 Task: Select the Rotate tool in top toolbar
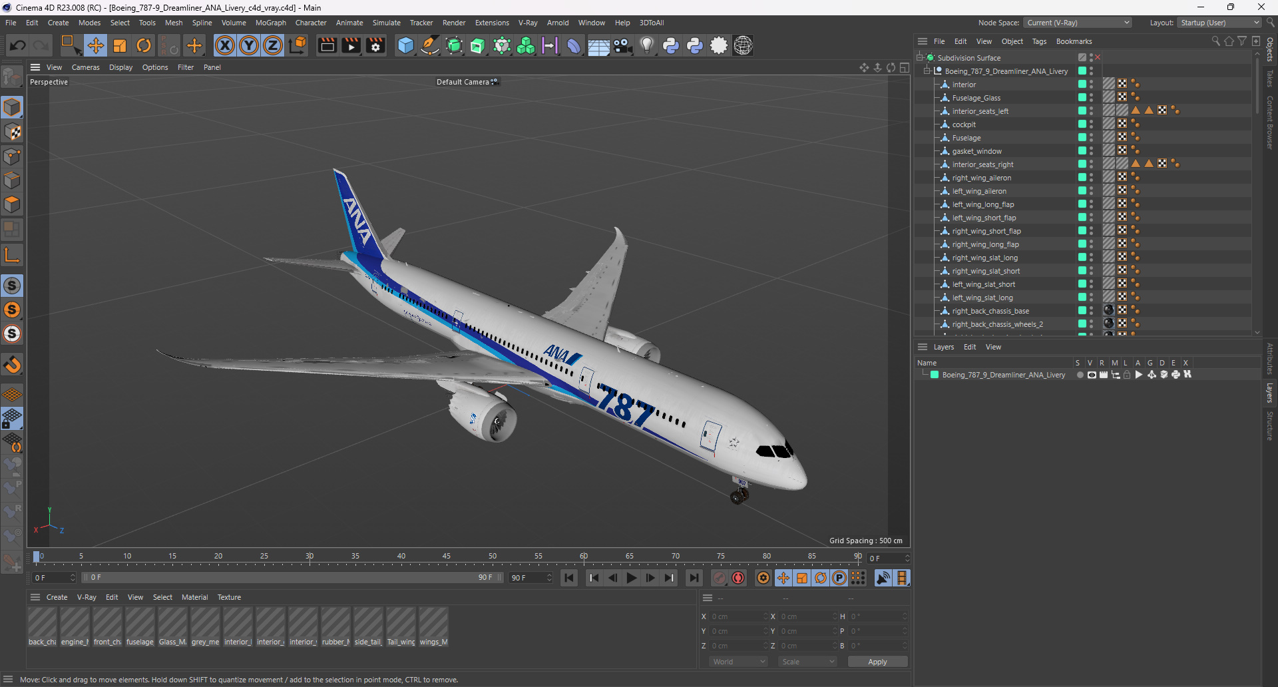(144, 45)
